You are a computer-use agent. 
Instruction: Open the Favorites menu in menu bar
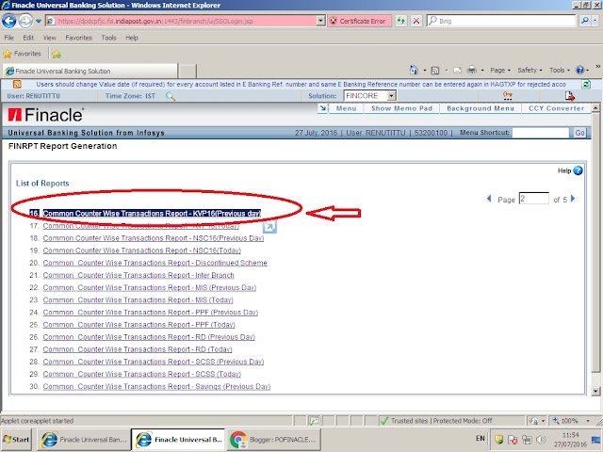(x=79, y=38)
